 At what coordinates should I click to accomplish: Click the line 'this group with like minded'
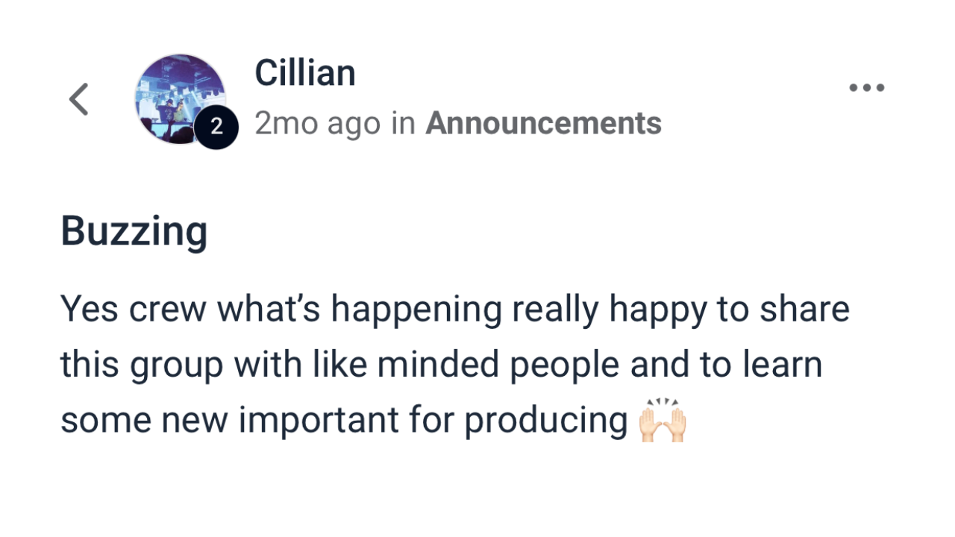tap(442, 365)
